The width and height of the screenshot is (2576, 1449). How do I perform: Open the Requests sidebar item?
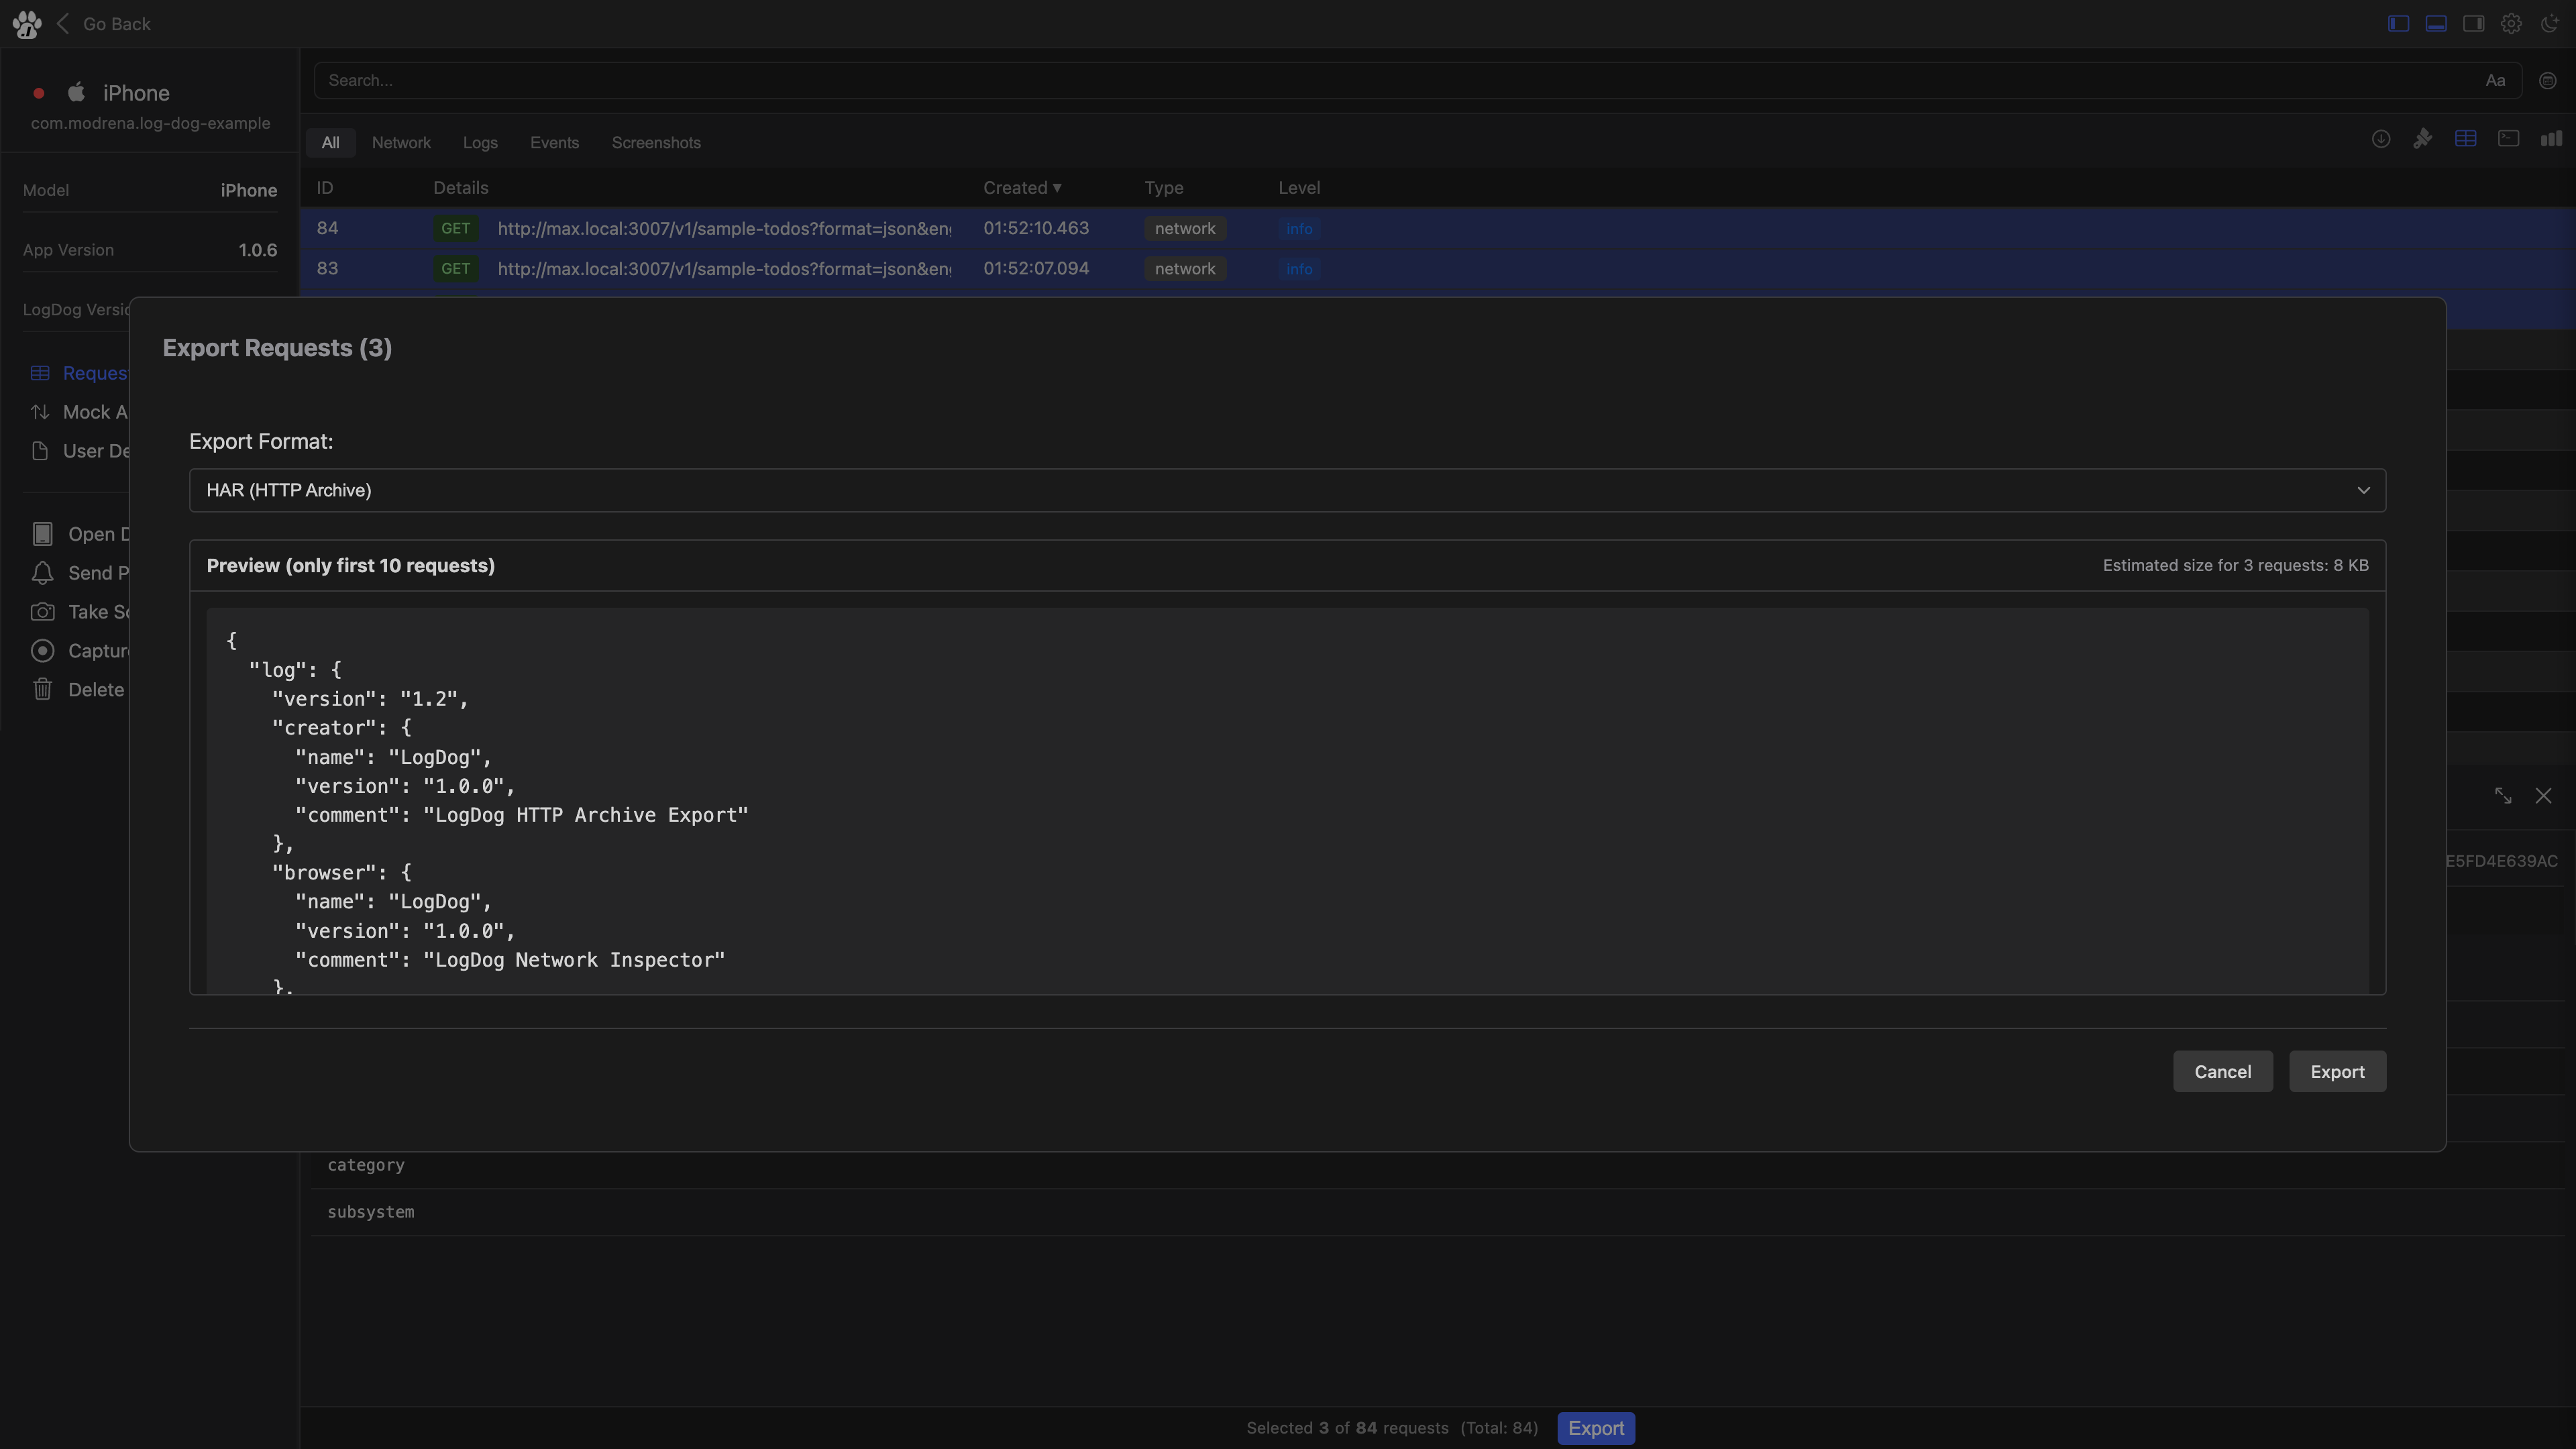[x=80, y=373]
